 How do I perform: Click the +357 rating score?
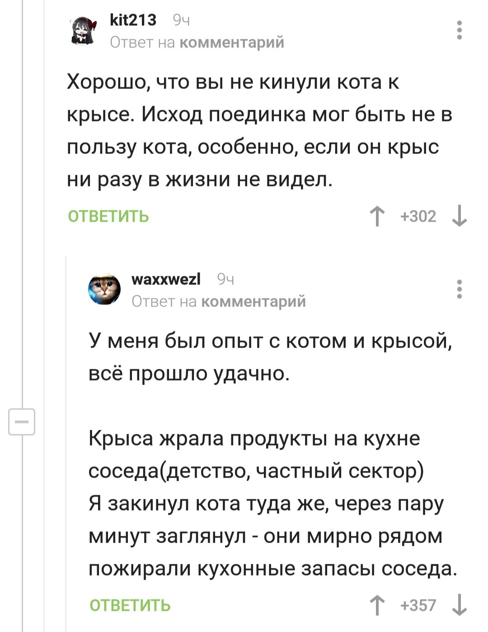tap(418, 605)
